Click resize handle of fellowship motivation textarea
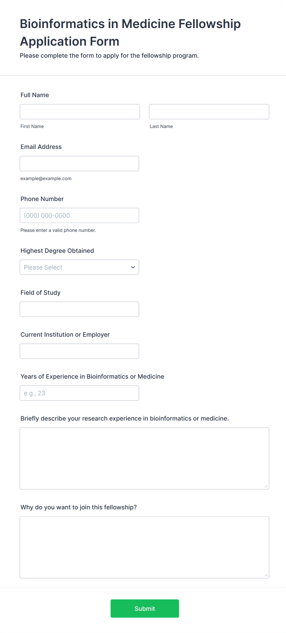The image size is (286, 633). click(266, 575)
